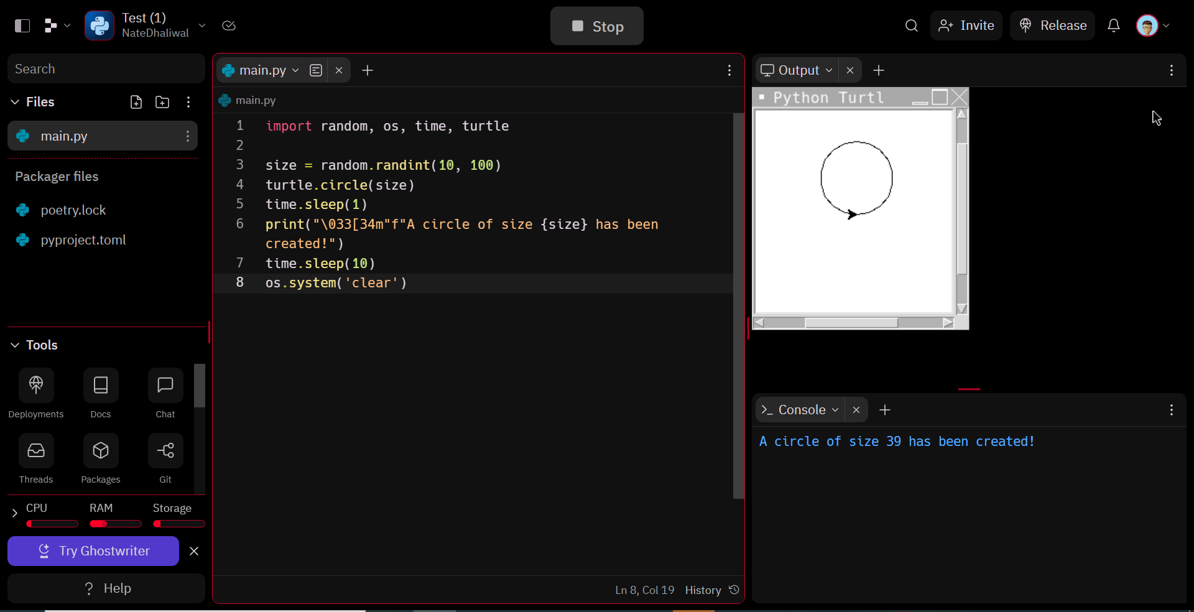Open the Threads tool
1194x612 pixels.
tap(36, 451)
